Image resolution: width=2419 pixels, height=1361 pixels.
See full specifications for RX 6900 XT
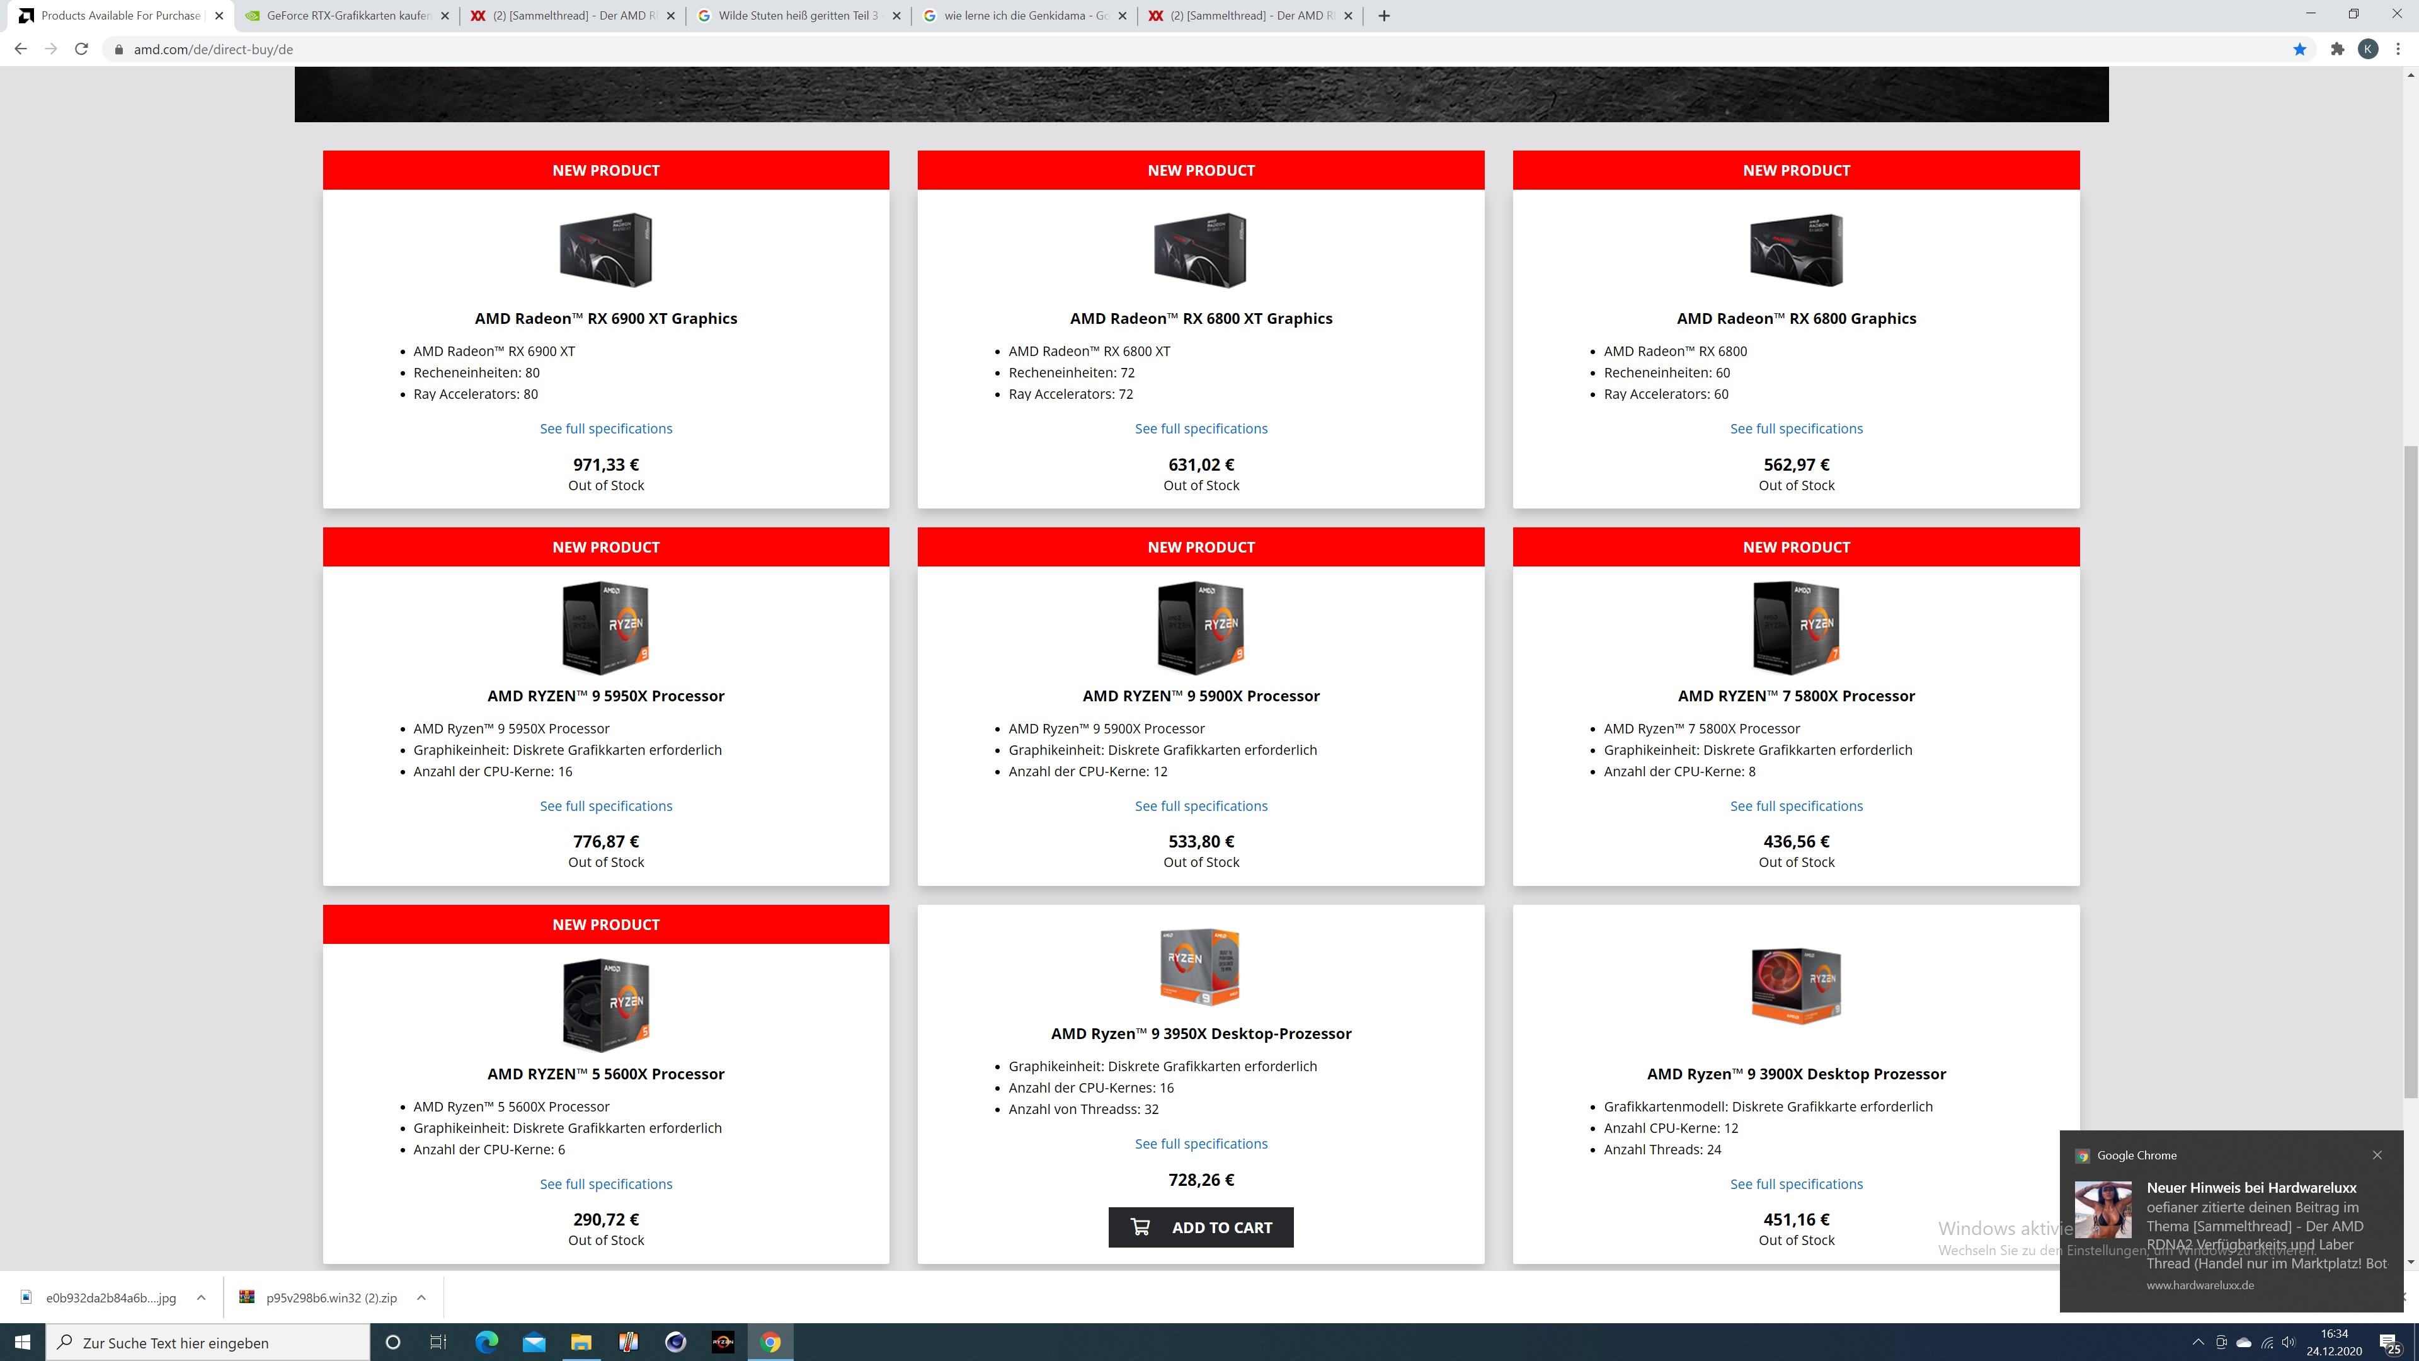pos(605,428)
